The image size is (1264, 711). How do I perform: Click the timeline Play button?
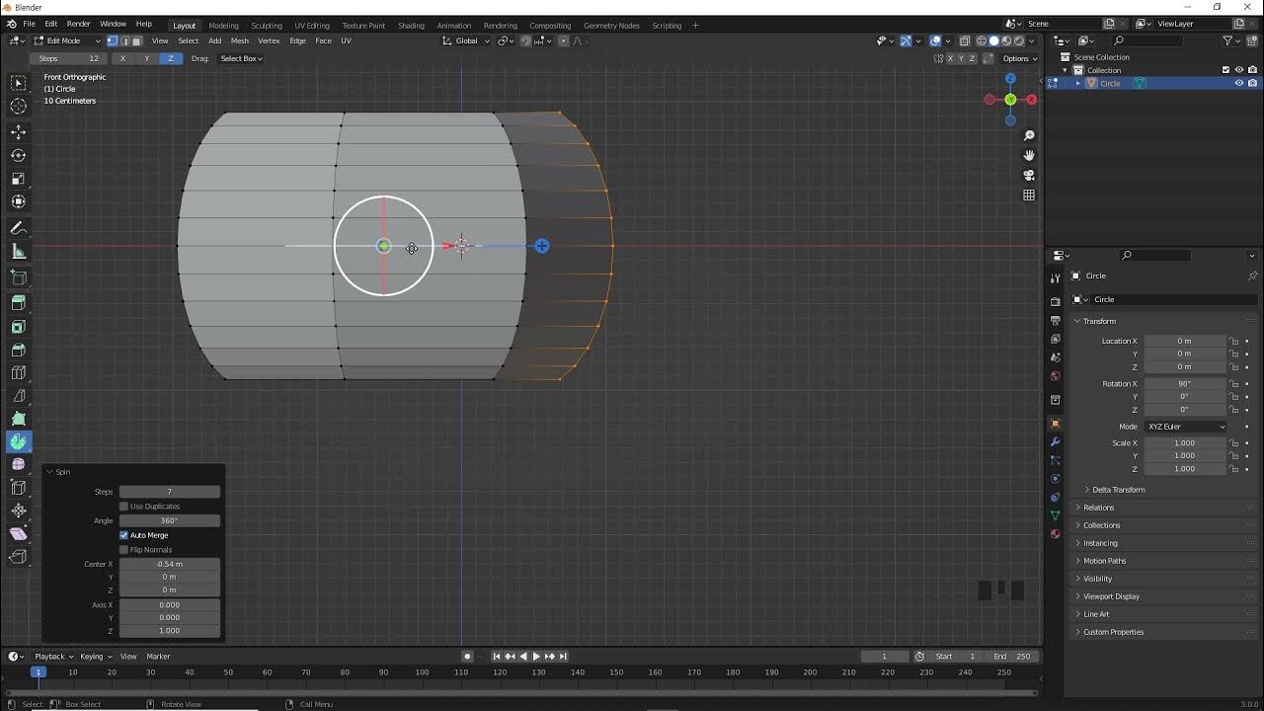tap(536, 656)
